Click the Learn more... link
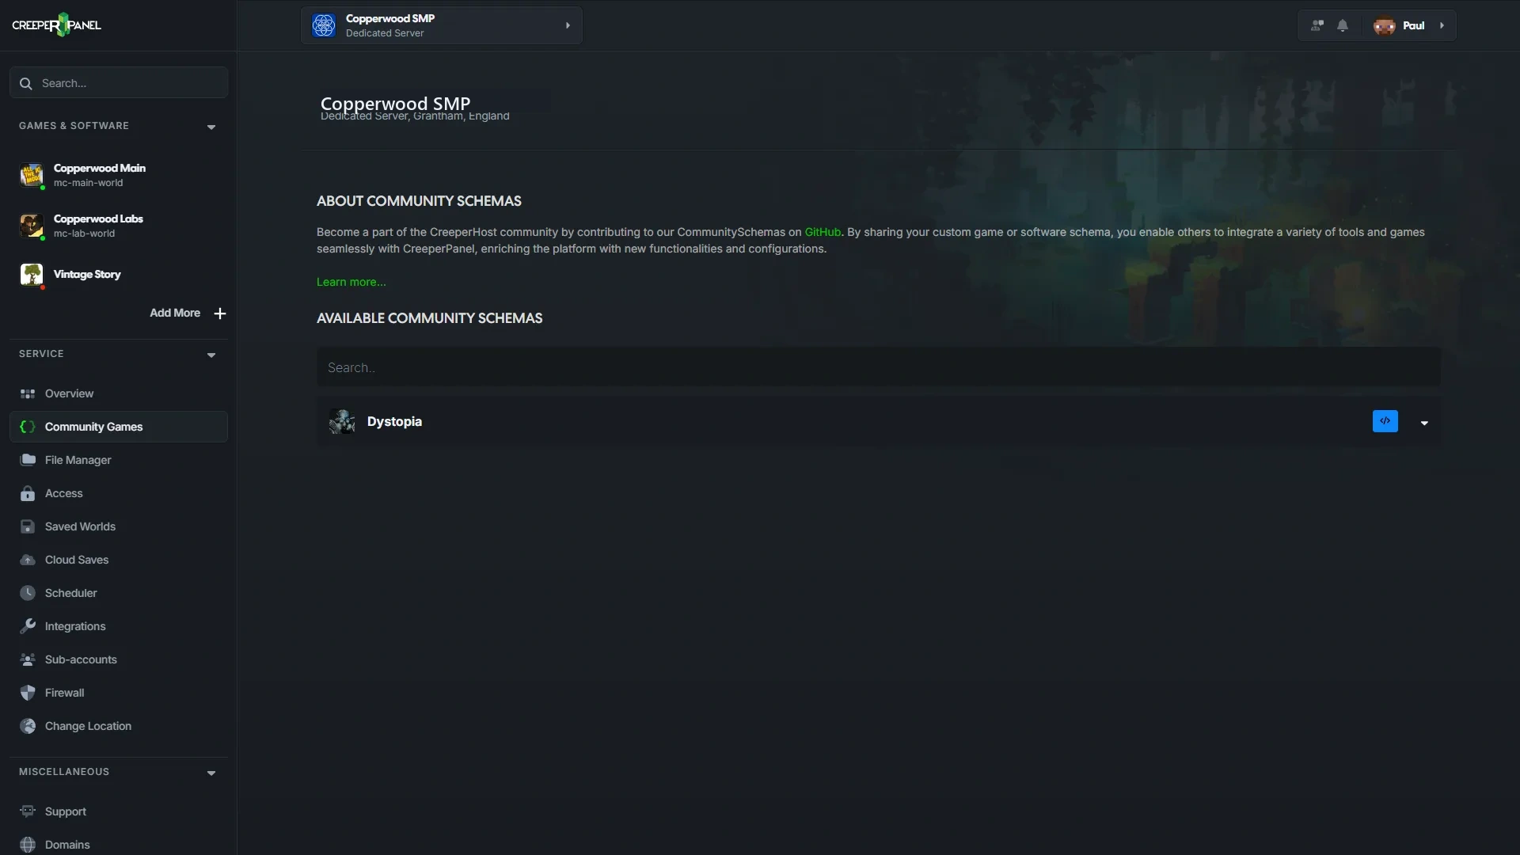The image size is (1520, 855). click(x=351, y=282)
